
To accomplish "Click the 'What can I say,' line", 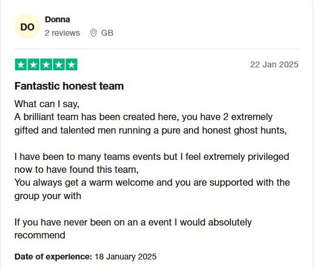I will point(47,104).
